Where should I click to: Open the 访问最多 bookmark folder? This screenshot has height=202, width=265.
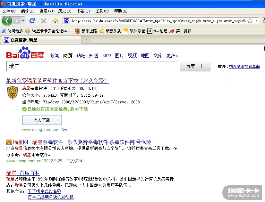12,31
